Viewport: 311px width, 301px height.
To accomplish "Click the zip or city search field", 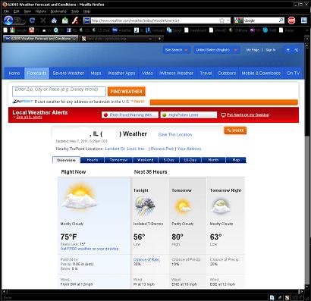I will [59, 92].
